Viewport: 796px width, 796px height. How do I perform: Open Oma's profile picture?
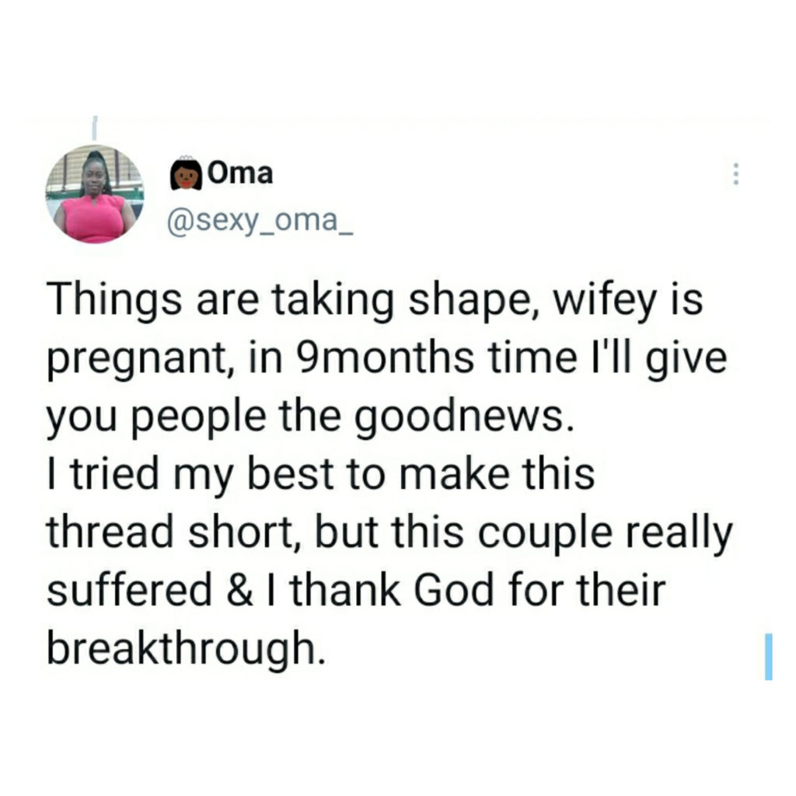[94, 194]
